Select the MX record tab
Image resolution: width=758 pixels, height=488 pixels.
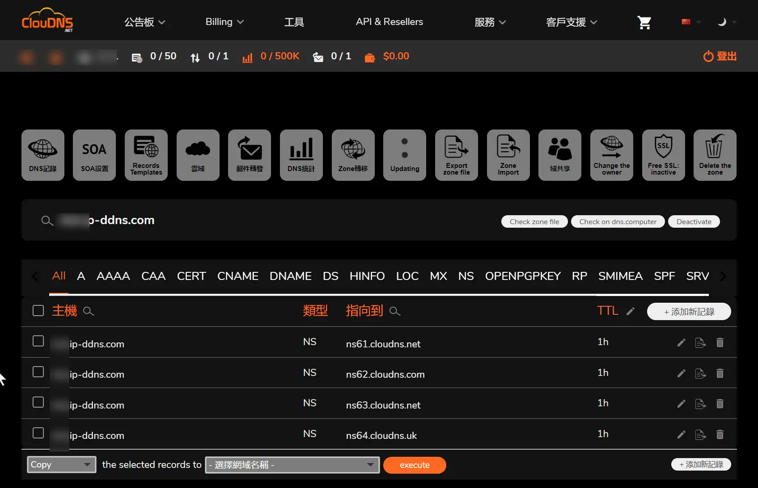(438, 276)
